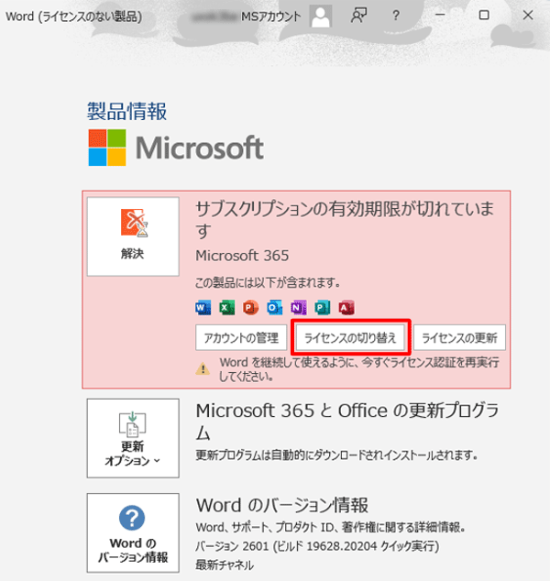The image size is (550, 581).
Task: Click the MSアカウント name in title bar
Action: [x=270, y=16]
